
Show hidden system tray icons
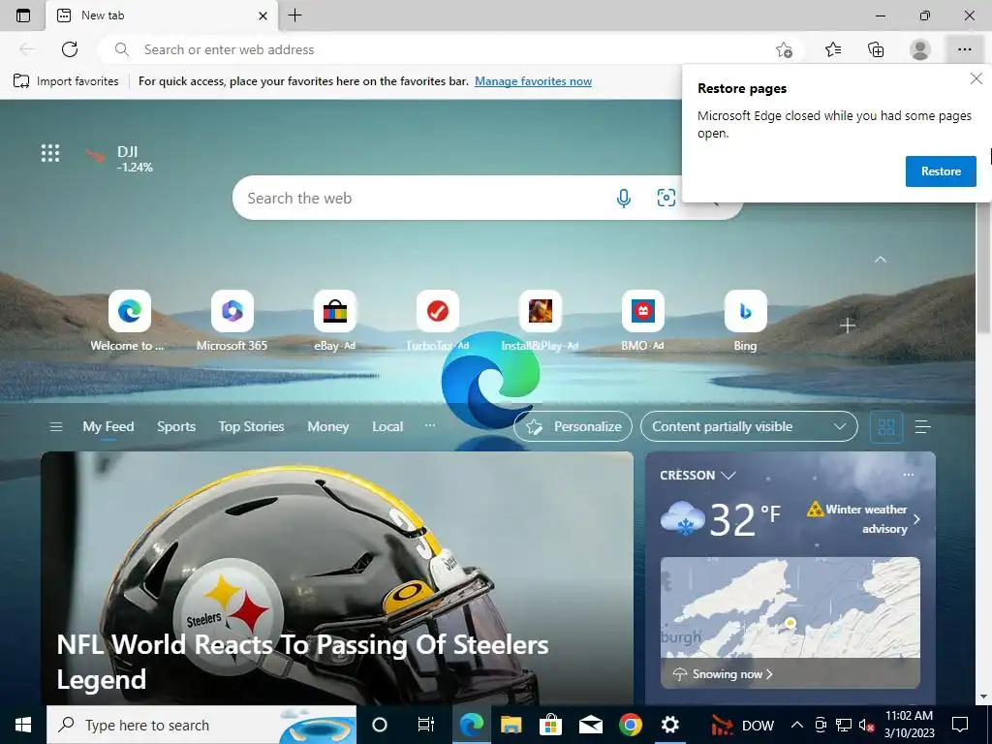click(797, 725)
